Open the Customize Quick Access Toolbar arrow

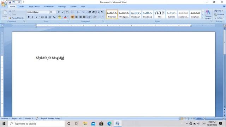24,2
